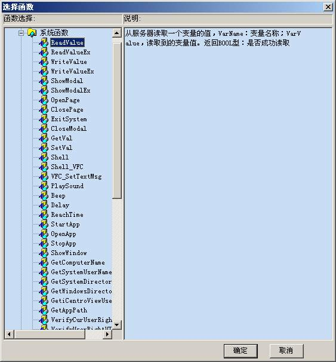Click the icon beside ShowModalEx
Screen dimensions: 336x362
click(44, 91)
